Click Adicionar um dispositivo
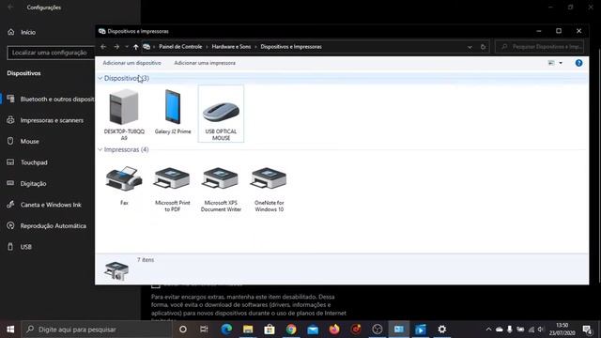601x338 pixels. point(131,63)
